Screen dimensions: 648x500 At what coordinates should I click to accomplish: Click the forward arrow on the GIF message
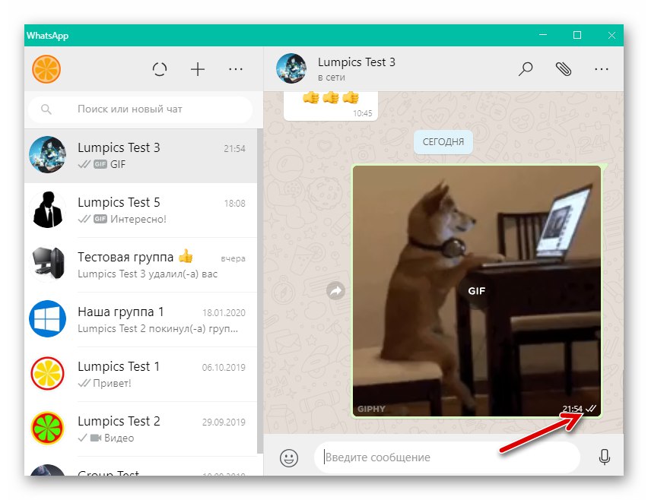tap(335, 290)
